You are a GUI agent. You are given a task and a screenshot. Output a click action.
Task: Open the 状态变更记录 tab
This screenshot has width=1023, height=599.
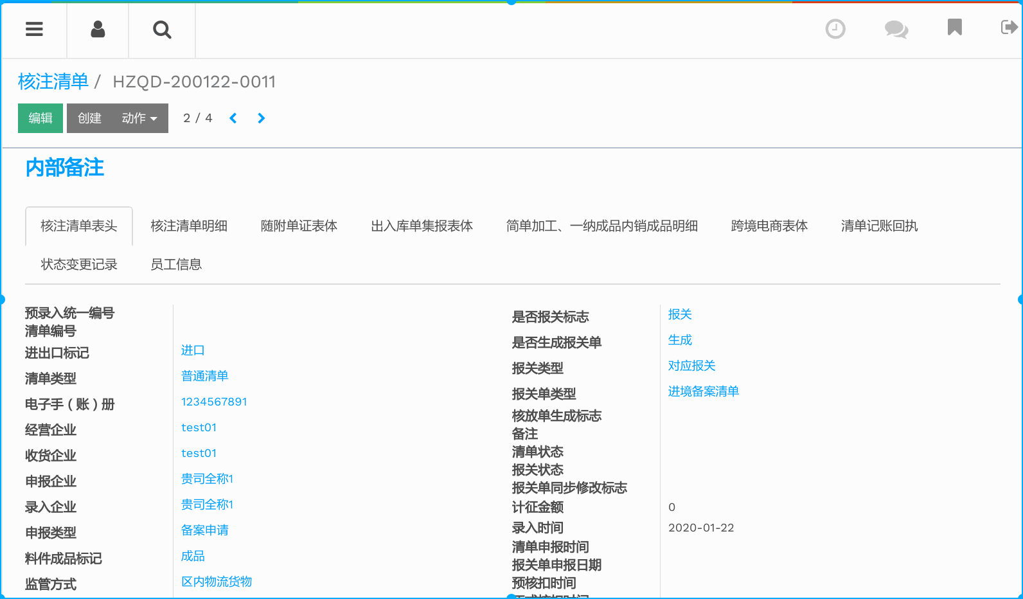(79, 265)
